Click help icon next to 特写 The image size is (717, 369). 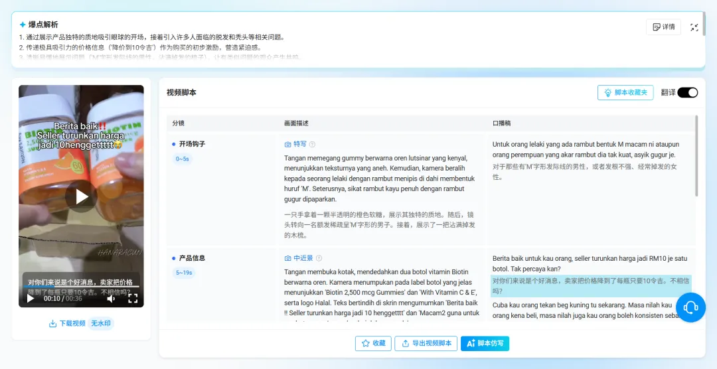[312, 144]
